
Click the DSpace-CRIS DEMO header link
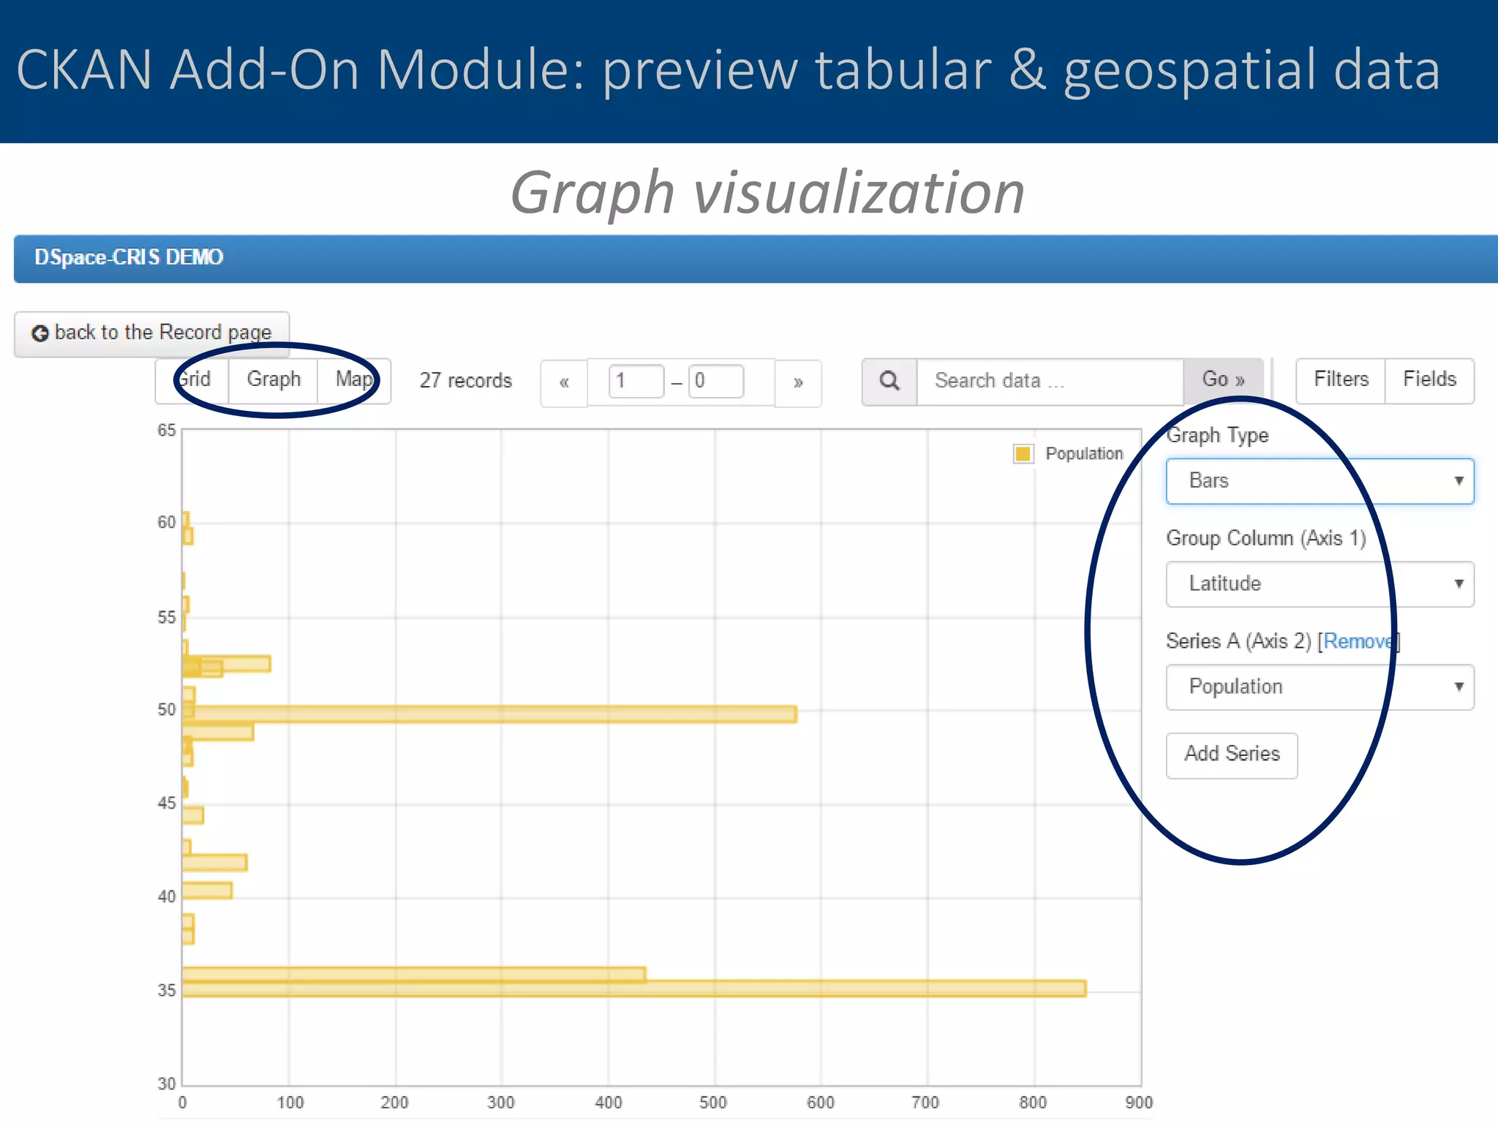coord(129,257)
